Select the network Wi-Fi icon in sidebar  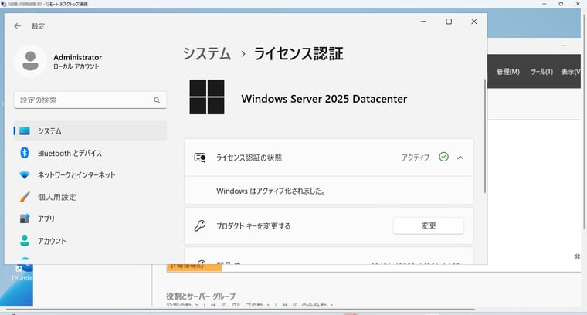pyautogui.click(x=25, y=175)
